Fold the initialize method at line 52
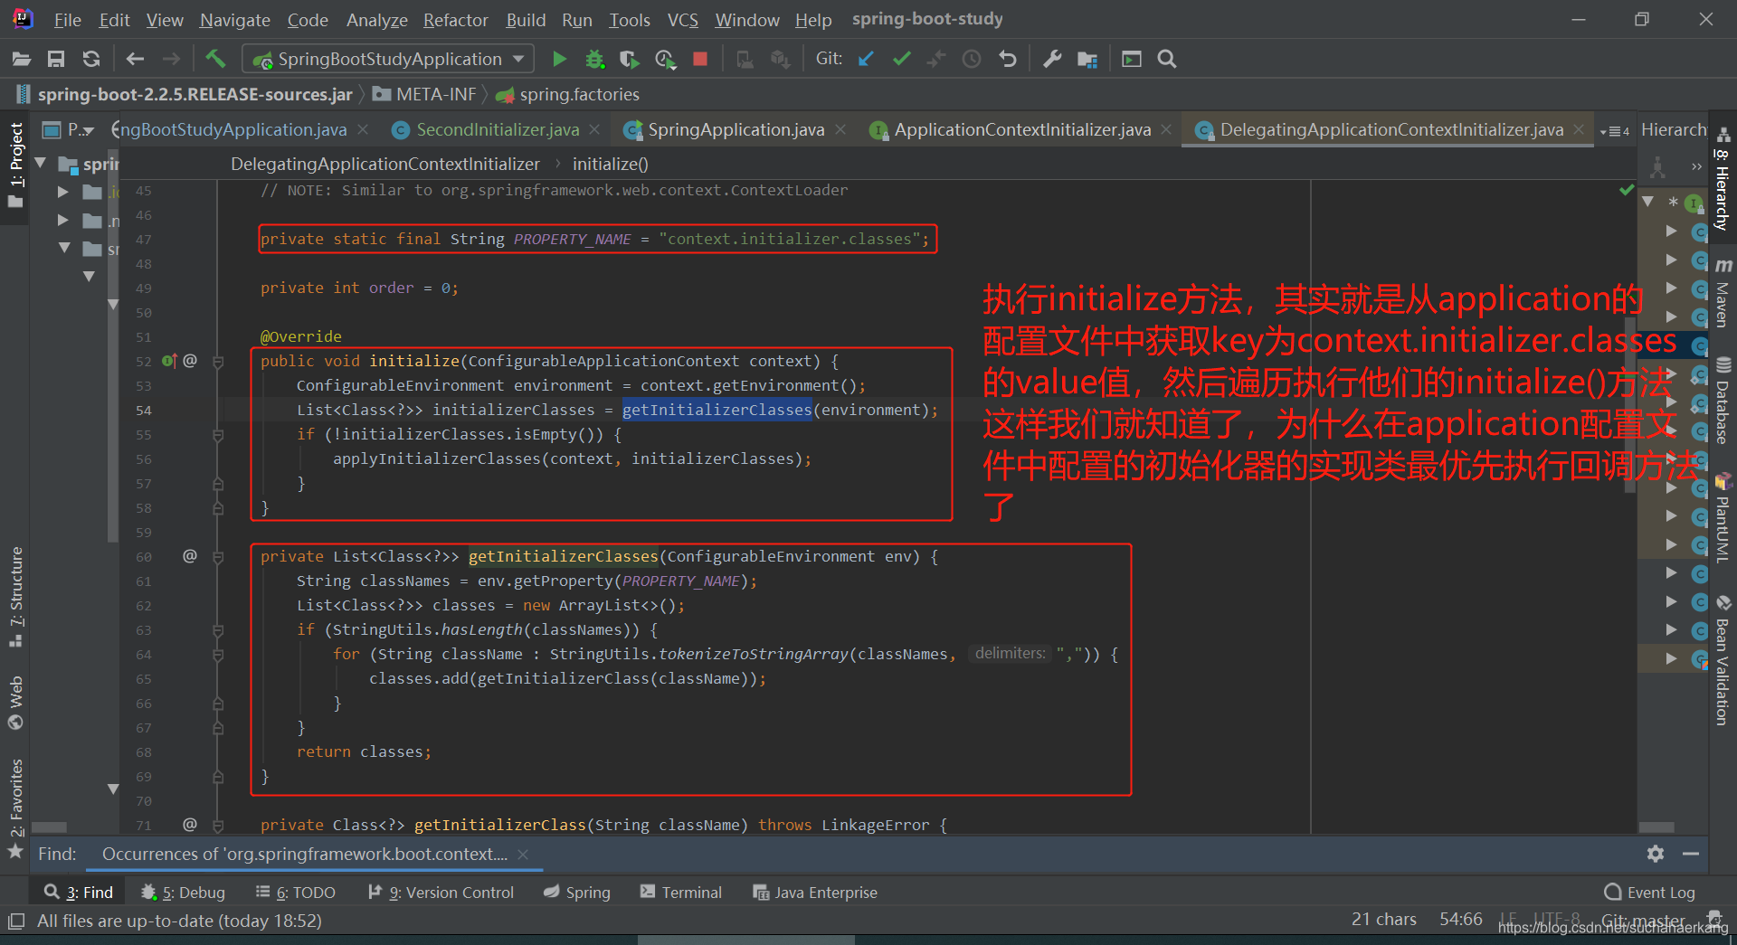Image resolution: width=1737 pixels, height=945 pixels. tap(218, 362)
